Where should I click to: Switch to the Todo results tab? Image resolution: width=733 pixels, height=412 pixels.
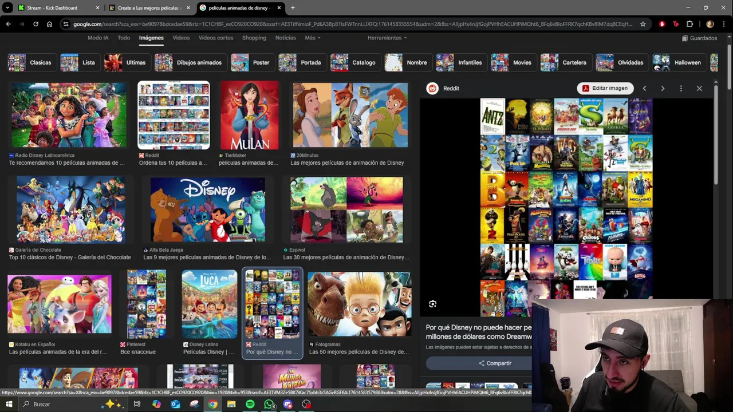(124, 38)
